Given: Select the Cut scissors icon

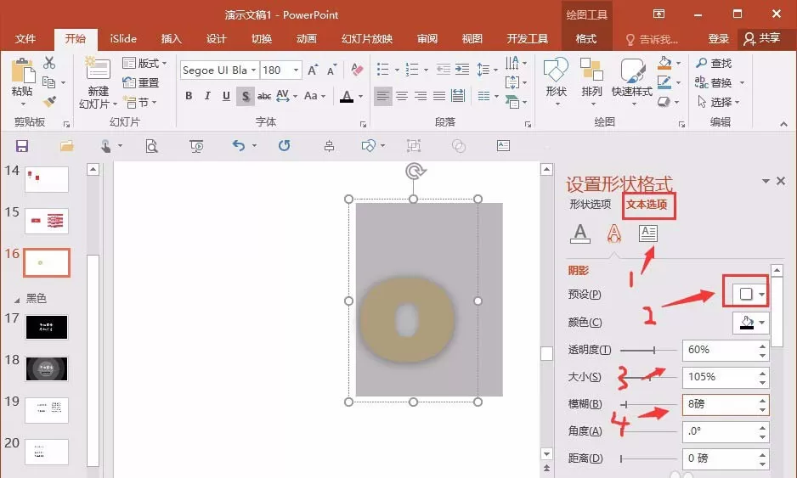Looking at the screenshot, I should (49, 63).
